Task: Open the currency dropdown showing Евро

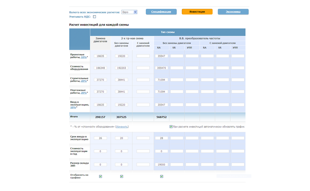Action: [x=129, y=12]
